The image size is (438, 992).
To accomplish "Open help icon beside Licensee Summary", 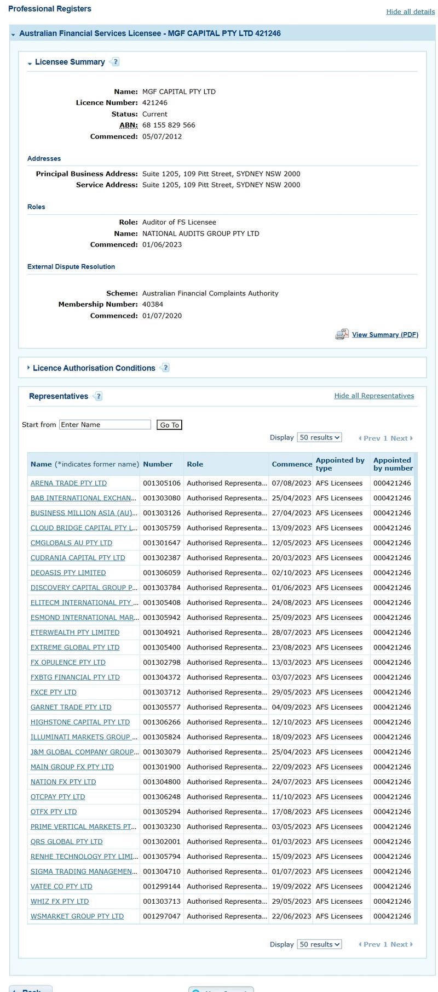I will pyautogui.click(x=115, y=62).
